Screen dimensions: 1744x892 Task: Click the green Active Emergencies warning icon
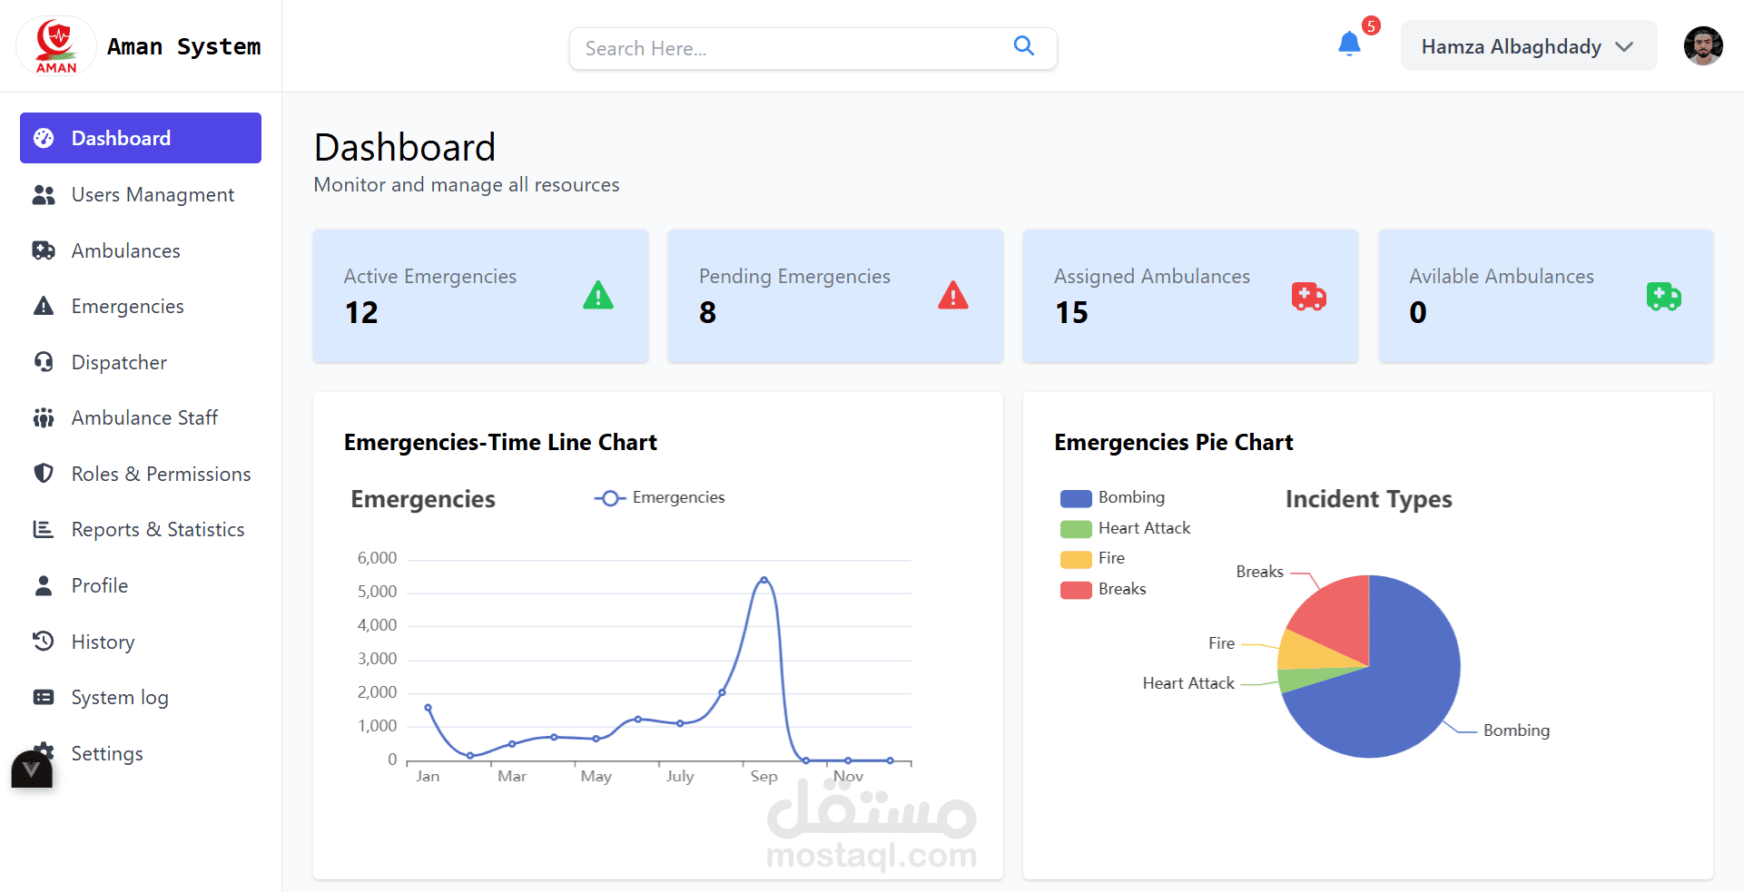pyautogui.click(x=598, y=296)
